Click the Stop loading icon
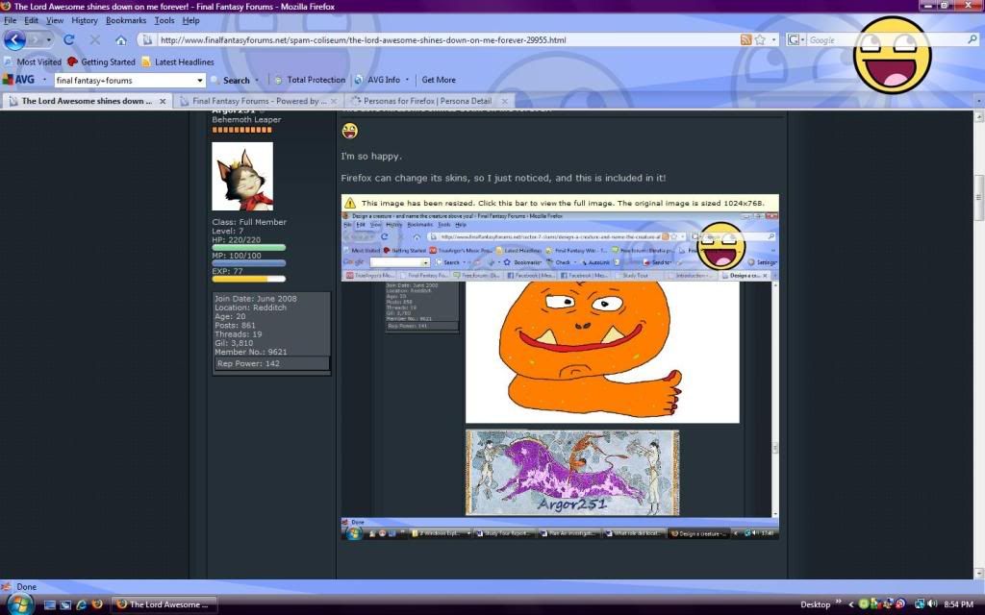The image size is (985, 615). 93,39
